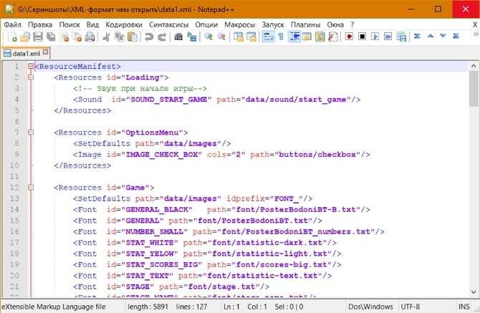480x313 pixels.
Task: Toggle indent guide toolbar button
Action: [294, 37]
